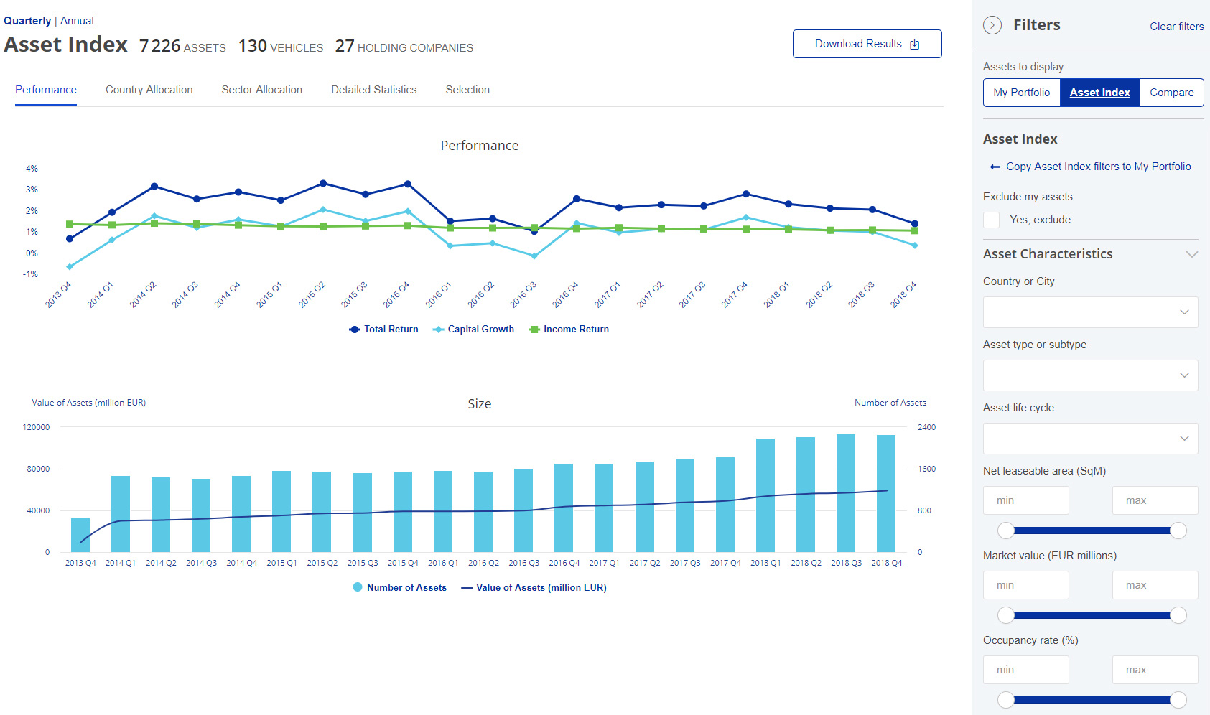1210x715 pixels.
Task: Click the download icon in Download Results
Action: pyautogui.click(x=915, y=45)
